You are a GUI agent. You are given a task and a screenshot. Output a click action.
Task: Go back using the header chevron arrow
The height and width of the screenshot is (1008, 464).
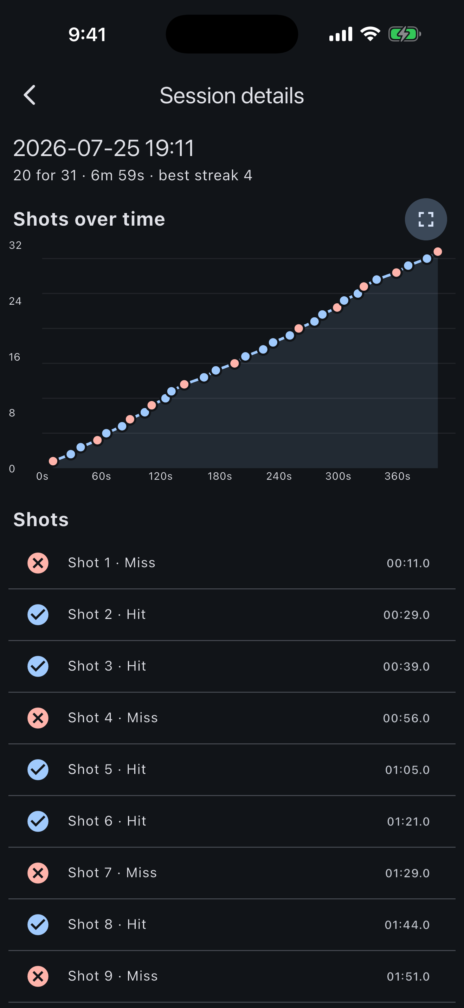30,95
